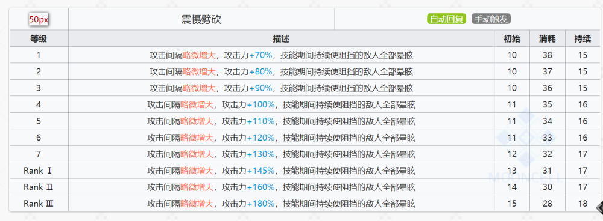
Task: Click the description with 攻击力+70%
Action: 281,55
